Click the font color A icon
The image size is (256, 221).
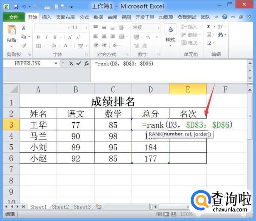tap(66, 46)
